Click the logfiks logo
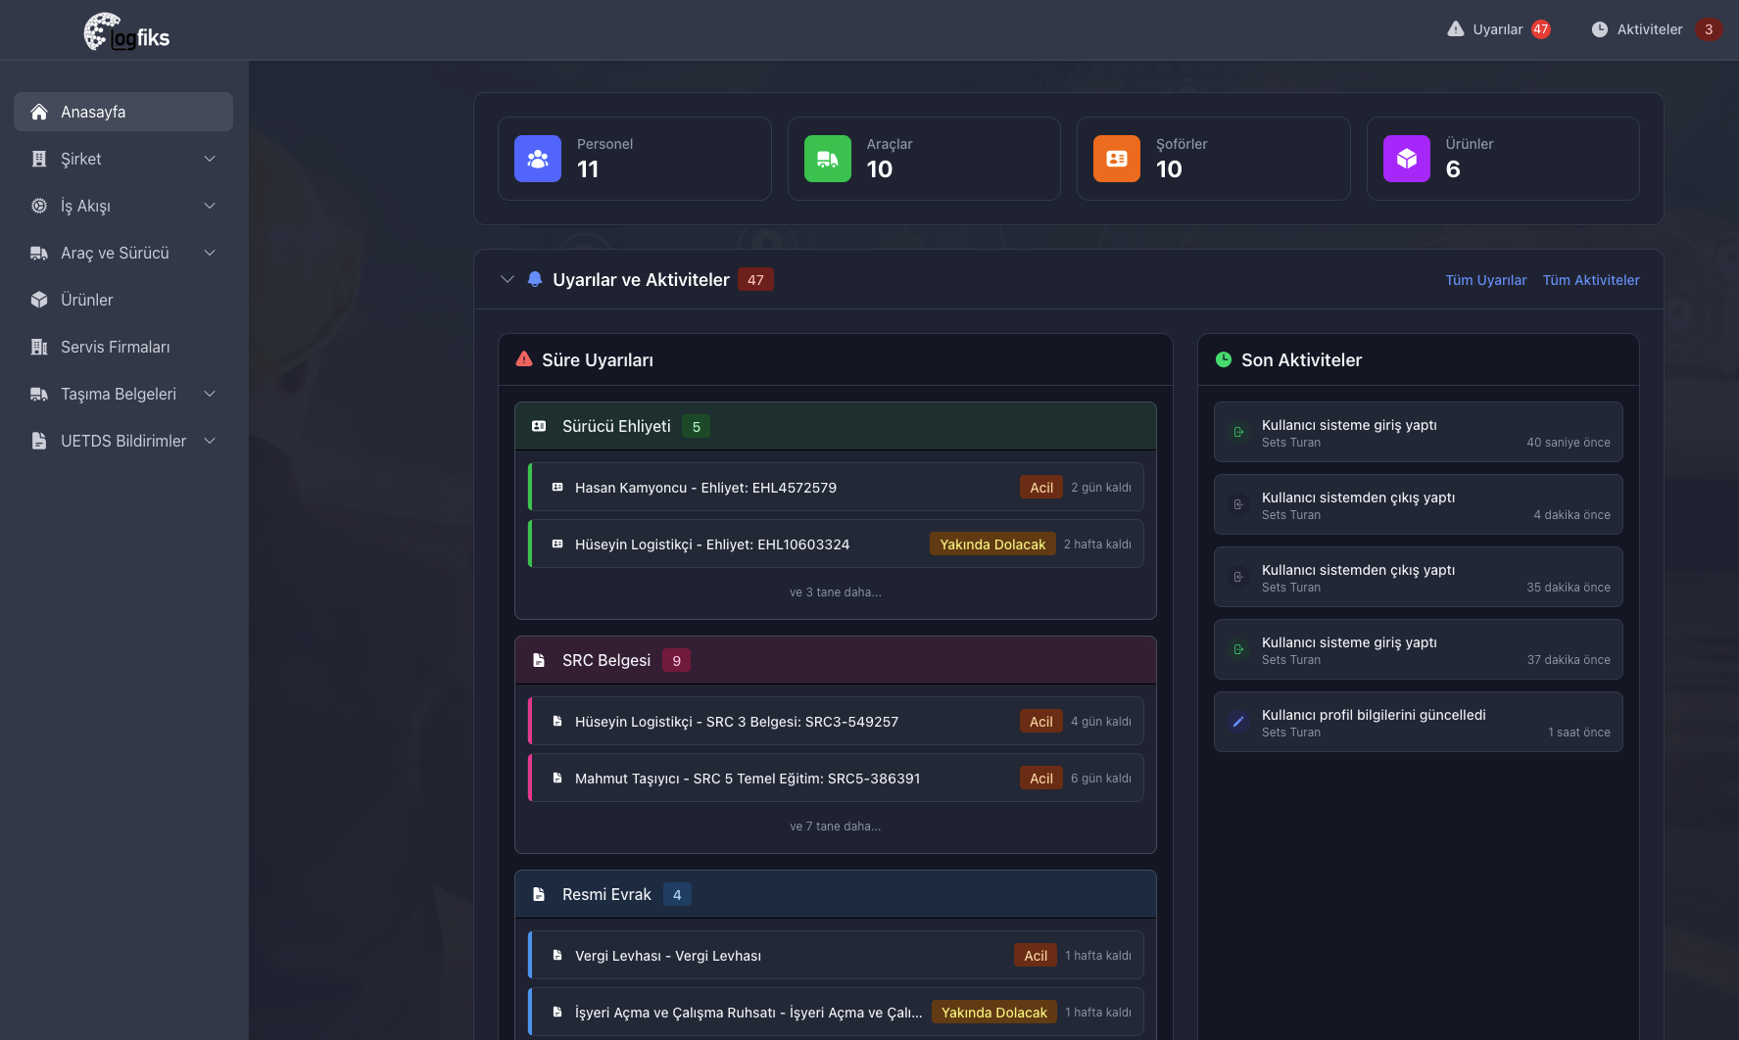This screenshot has height=1040, width=1739. pyautogui.click(x=126, y=30)
